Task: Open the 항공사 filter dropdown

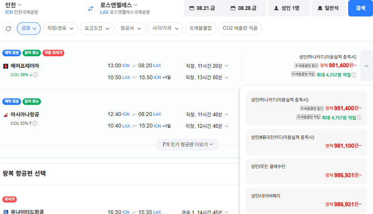Action: [131, 29]
